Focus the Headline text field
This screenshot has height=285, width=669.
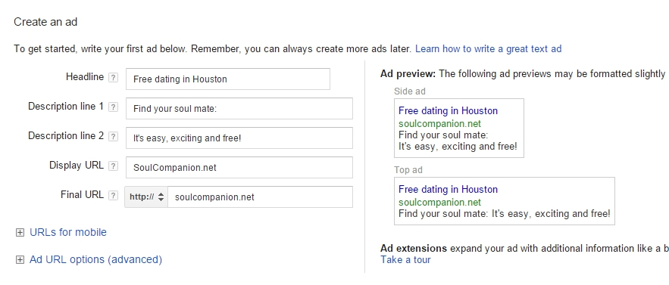pyautogui.click(x=228, y=79)
